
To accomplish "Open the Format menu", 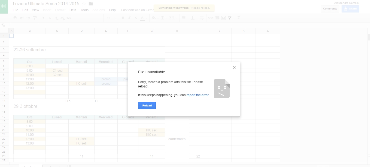I will tap(60, 10).
